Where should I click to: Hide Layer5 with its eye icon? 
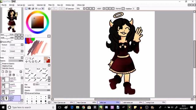[2, 97]
